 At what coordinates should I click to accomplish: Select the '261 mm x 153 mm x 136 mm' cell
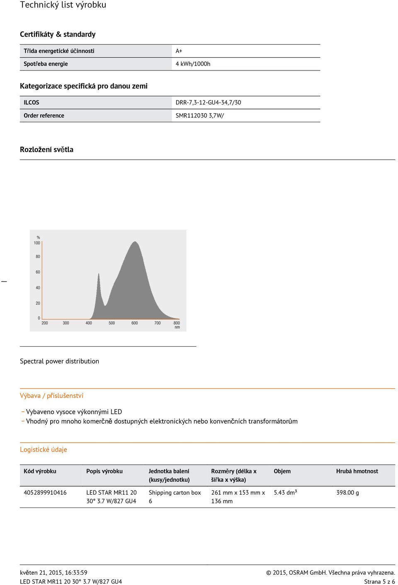(x=238, y=497)
